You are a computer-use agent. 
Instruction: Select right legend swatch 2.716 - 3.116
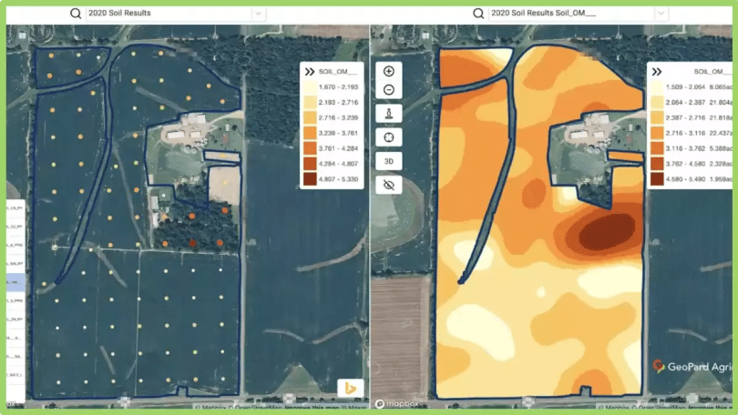(657, 133)
